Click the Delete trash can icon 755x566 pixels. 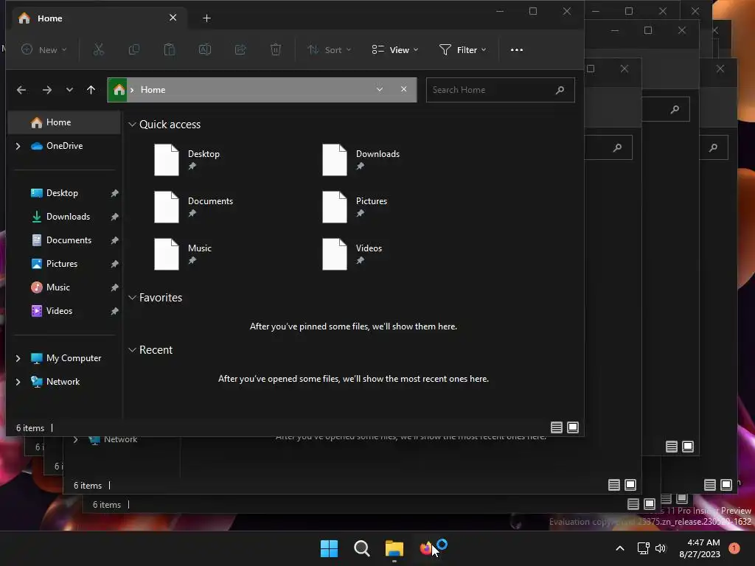[x=276, y=49]
